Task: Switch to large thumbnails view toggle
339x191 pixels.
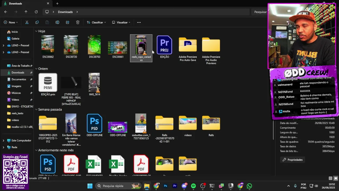Action: point(336,178)
